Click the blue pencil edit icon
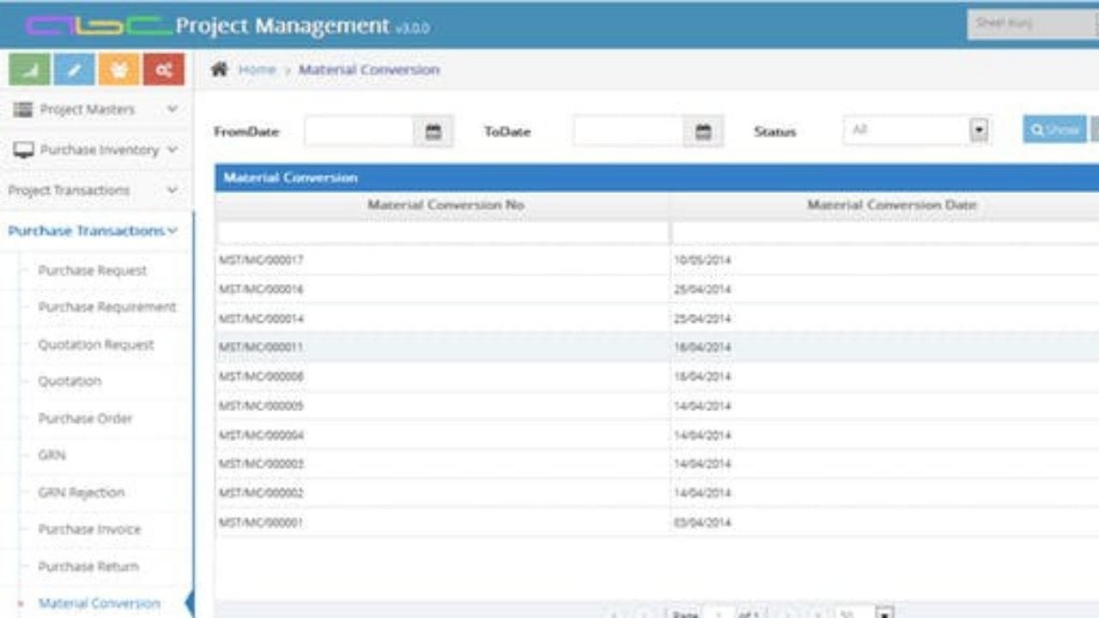 [x=74, y=70]
